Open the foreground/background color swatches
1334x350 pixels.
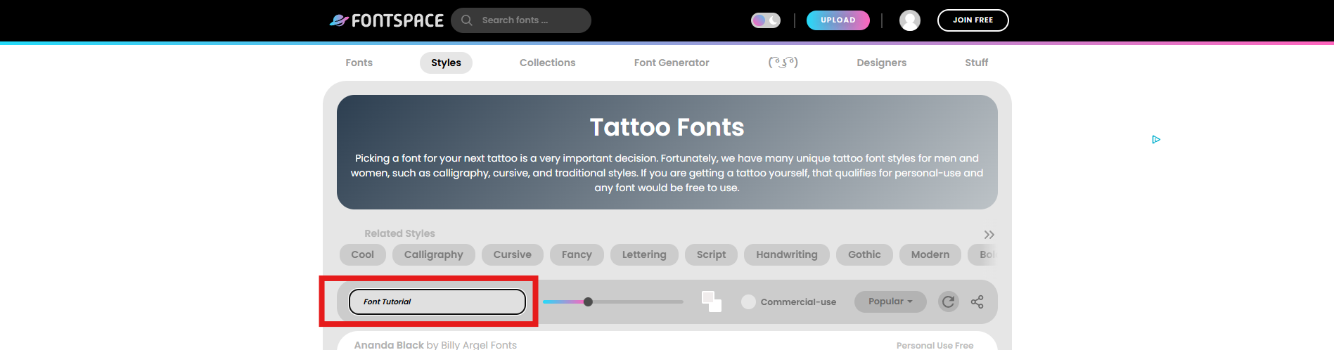coord(712,302)
